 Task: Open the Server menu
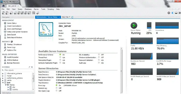36,9
